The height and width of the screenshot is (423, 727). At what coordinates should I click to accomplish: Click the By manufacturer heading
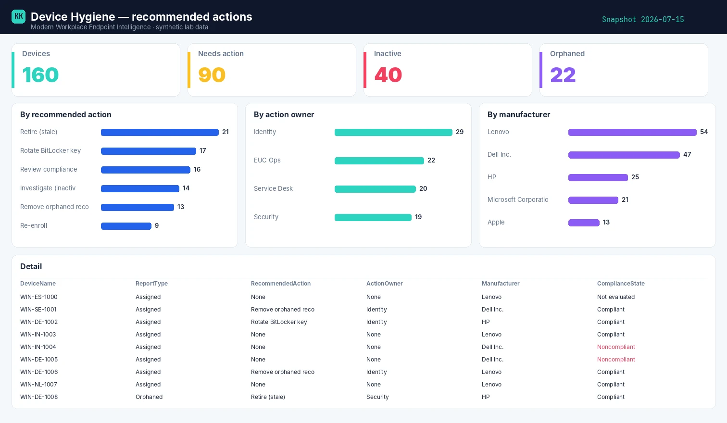tap(519, 114)
